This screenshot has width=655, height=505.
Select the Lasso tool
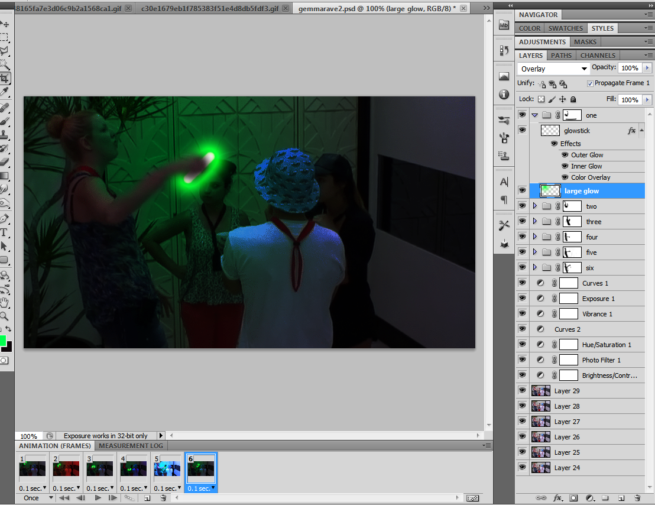4,51
